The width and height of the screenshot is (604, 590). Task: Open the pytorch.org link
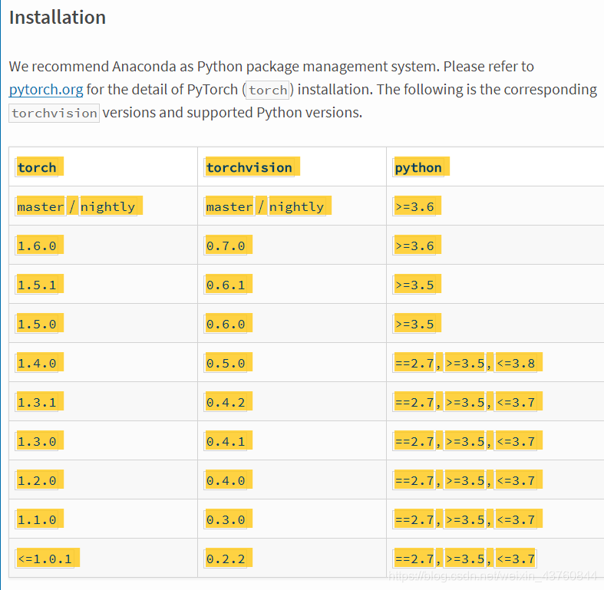click(x=46, y=89)
